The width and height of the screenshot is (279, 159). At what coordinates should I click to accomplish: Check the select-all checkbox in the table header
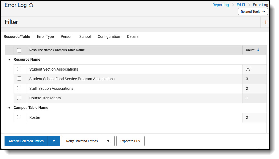click(19, 50)
